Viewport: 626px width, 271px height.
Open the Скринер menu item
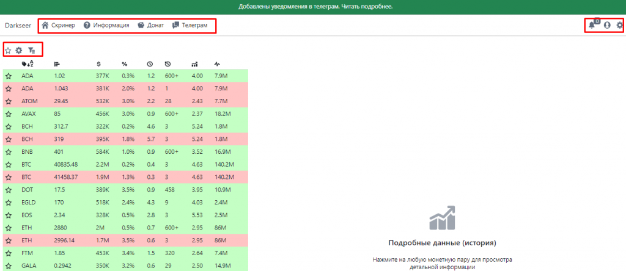[x=57, y=26]
